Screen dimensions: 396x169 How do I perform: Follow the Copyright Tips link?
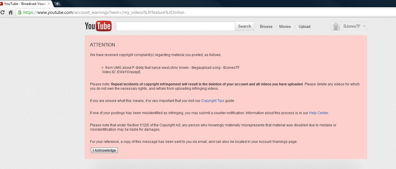click(213, 101)
